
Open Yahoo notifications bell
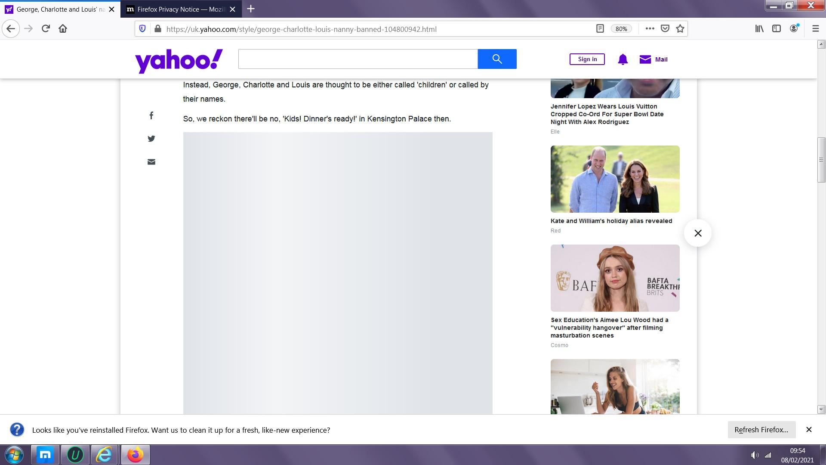click(x=623, y=59)
